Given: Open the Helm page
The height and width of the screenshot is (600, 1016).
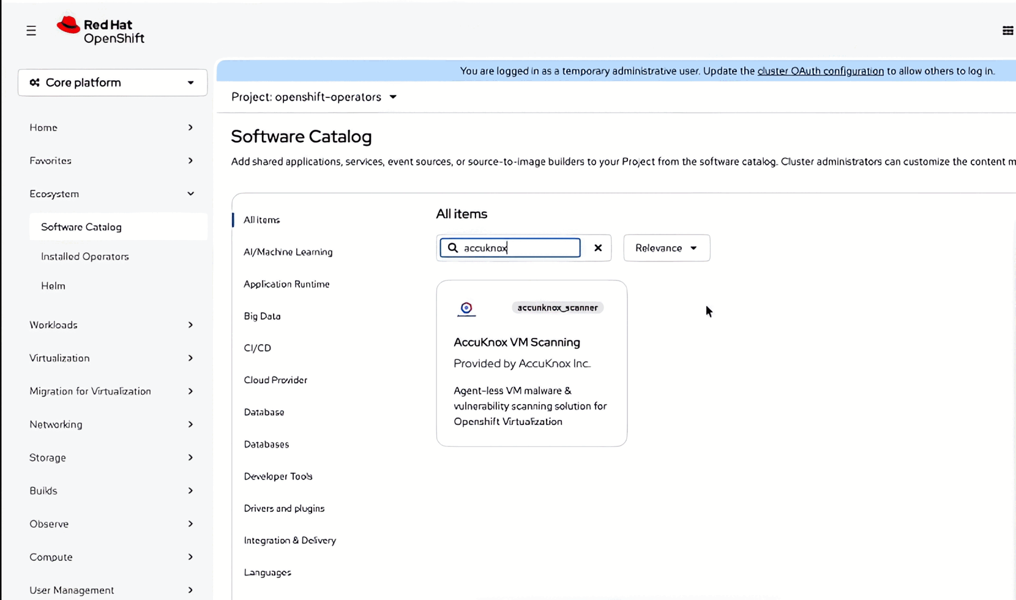Looking at the screenshot, I should (53, 286).
